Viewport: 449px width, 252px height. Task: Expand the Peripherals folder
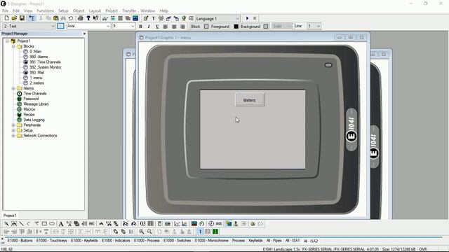pos(13,125)
